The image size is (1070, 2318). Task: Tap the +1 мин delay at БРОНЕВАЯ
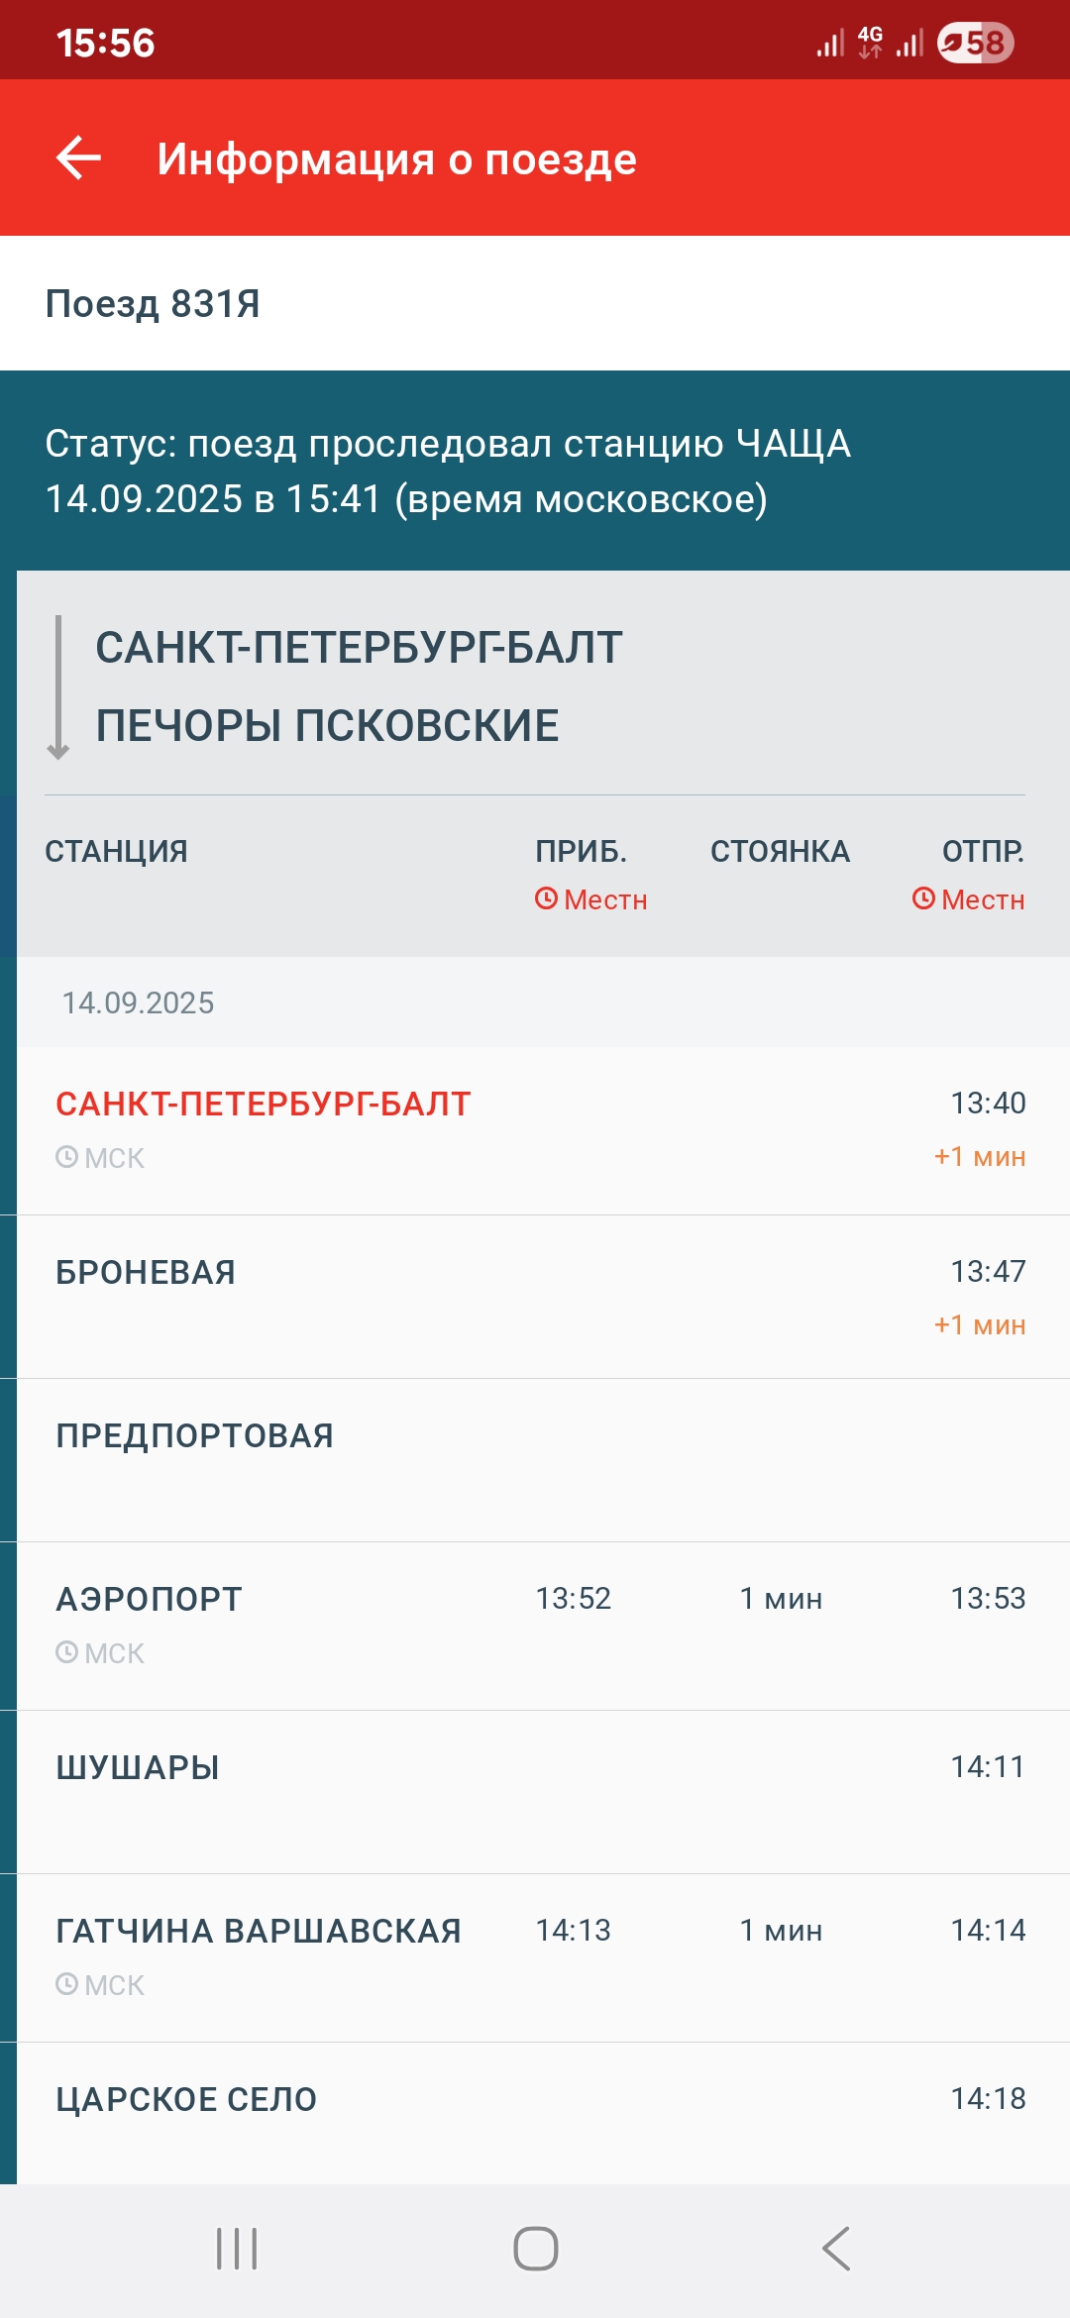[979, 1325]
